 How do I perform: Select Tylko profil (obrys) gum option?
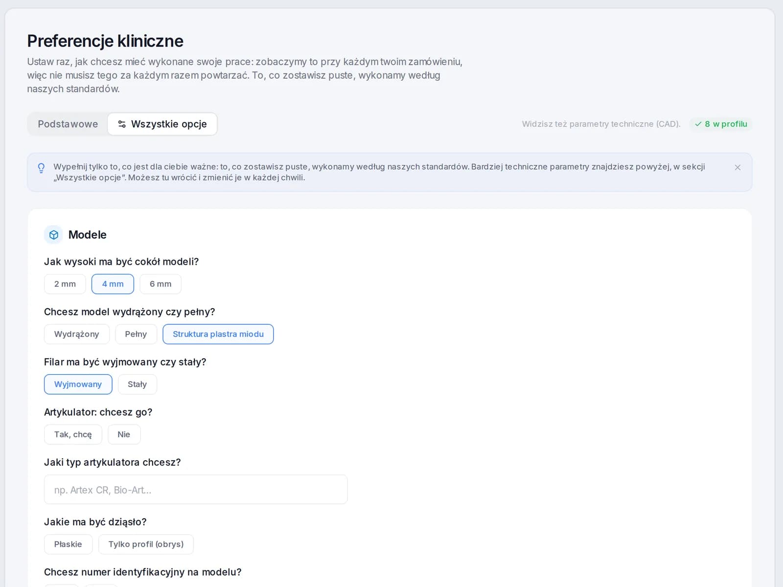tap(146, 544)
